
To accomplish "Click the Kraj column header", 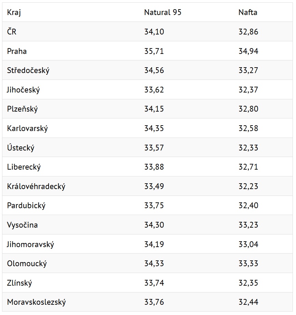I will click(14, 12).
